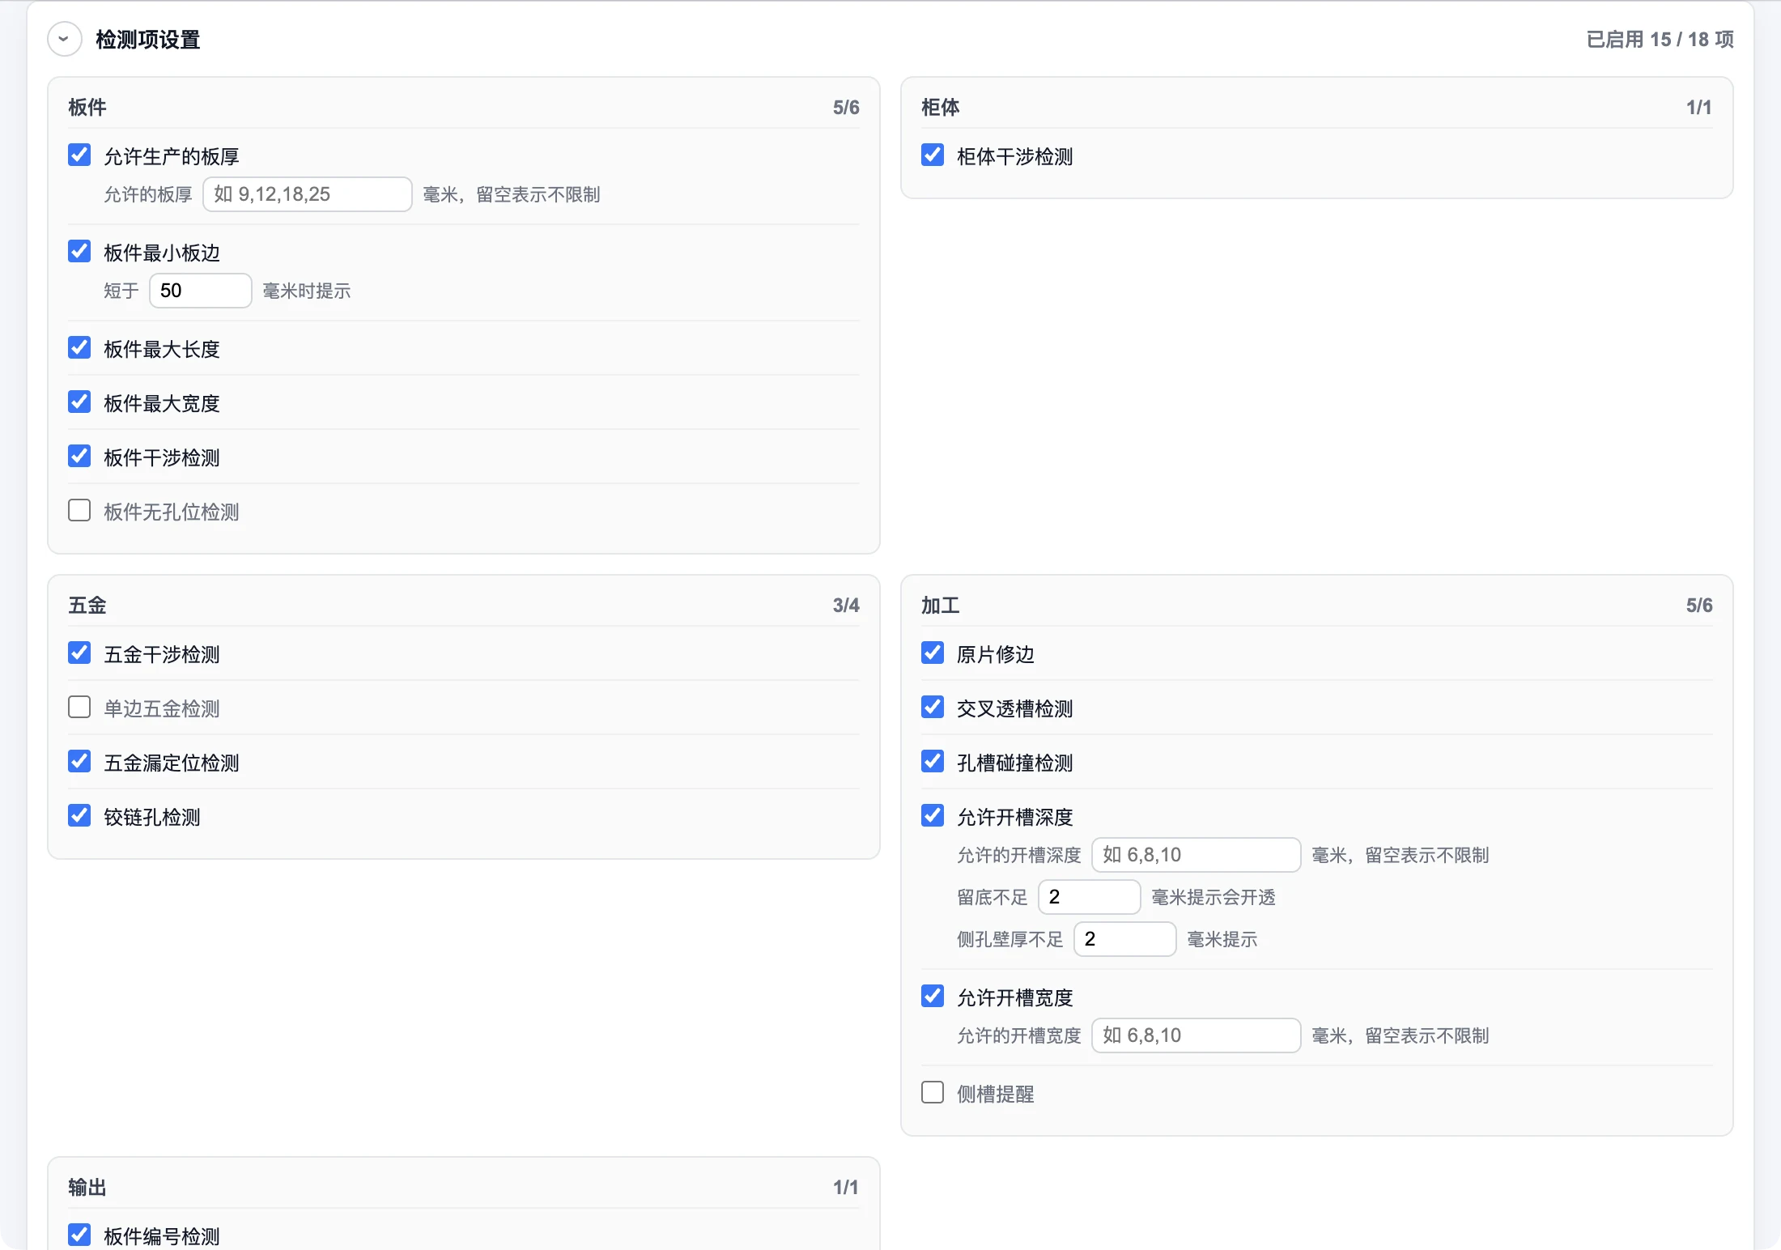Image resolution: width=1781 pixels, height=1250 pixels.
Task: Uncheck 板件最大宽度 option
Action: (79, 402)
